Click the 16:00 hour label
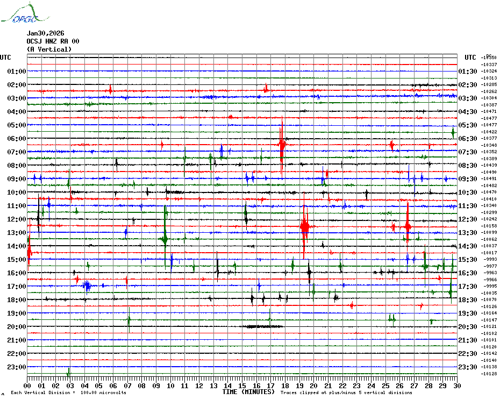This screenshot has height=400, width=500. pos(17,273)
